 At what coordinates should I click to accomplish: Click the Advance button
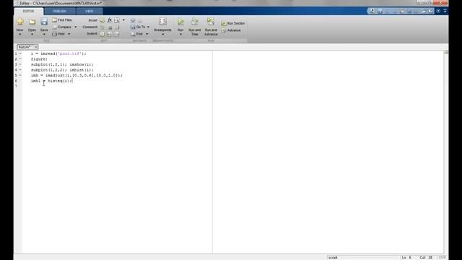click(231, 30)
